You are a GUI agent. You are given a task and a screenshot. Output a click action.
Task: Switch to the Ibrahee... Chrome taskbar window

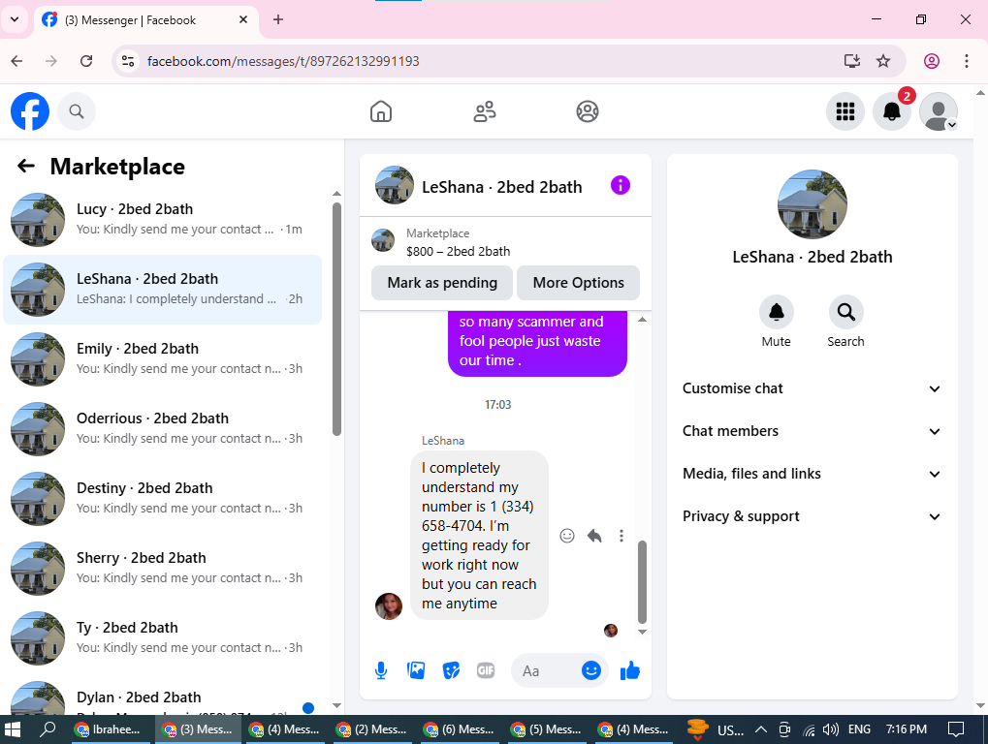[x=111, y=729]
